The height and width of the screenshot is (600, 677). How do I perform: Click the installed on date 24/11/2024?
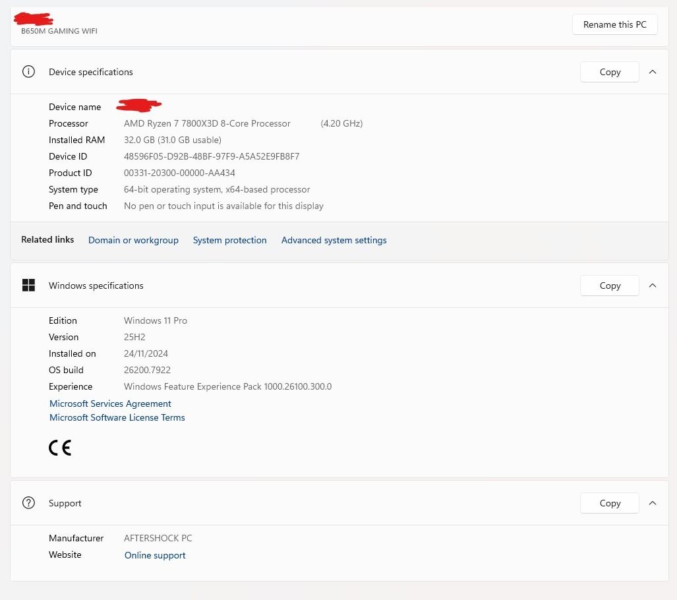pyautogui.click(x=146, y=353)
